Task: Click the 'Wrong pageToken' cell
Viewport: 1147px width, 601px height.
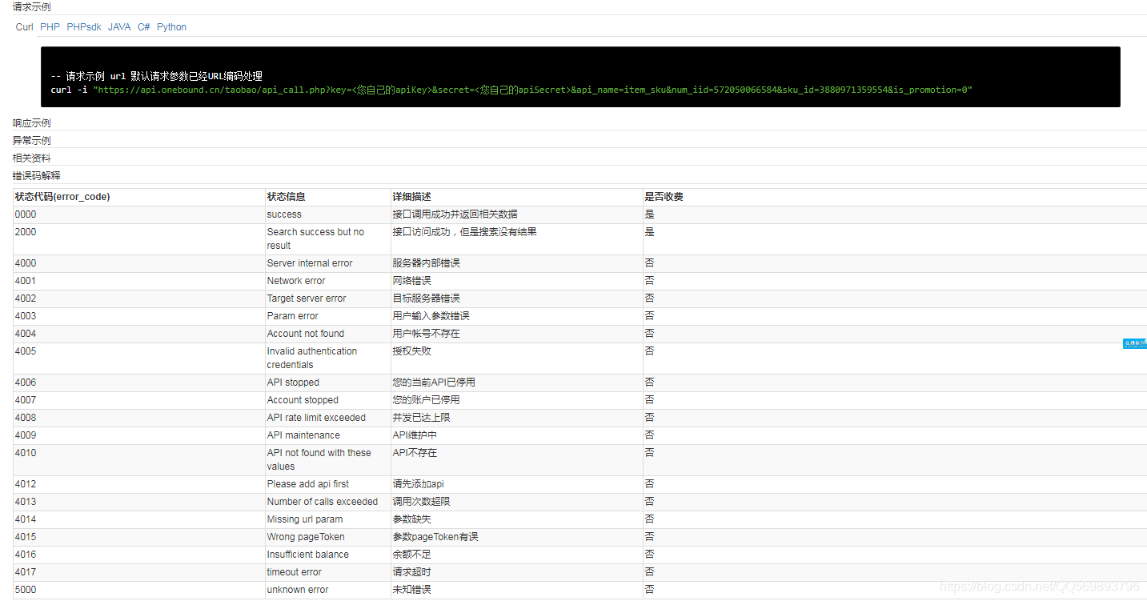Action: 327,537
